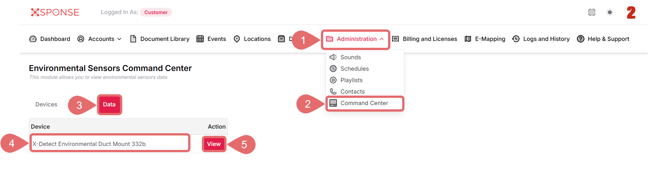Click the Events calendar icon
The width and height of the screenshot is (648, 181).
[200, 39]
